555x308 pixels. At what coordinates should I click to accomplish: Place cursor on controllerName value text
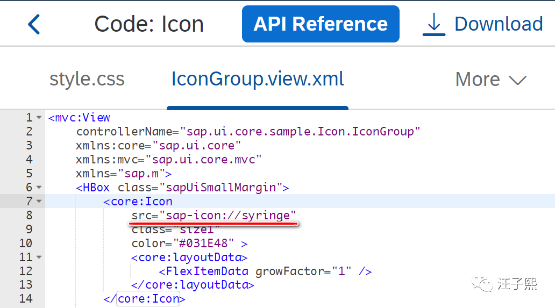click(300, 132)
